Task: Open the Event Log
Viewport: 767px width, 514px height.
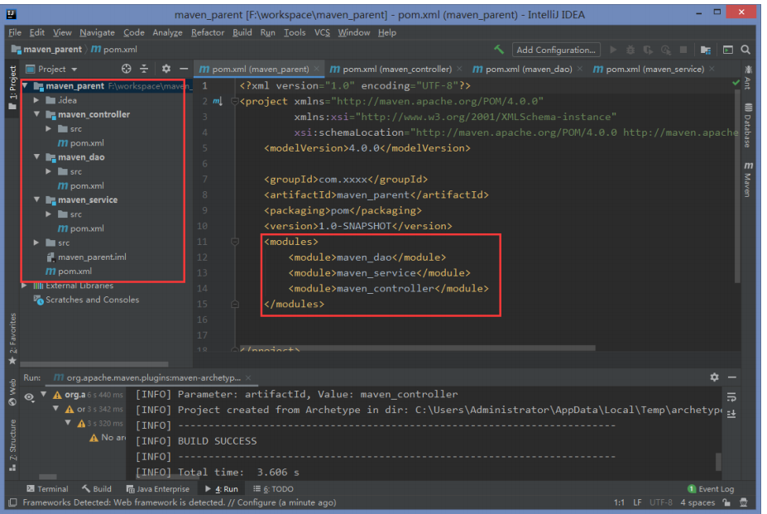Action: pos(710,488)
